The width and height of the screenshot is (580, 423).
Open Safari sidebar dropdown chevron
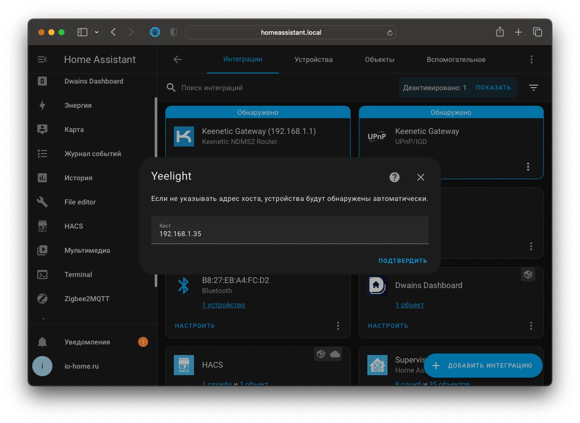click(97, 33)
